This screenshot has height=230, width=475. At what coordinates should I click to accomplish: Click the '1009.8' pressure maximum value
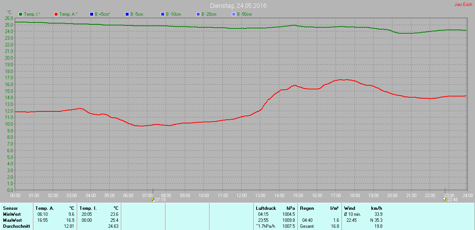point(288,220)
